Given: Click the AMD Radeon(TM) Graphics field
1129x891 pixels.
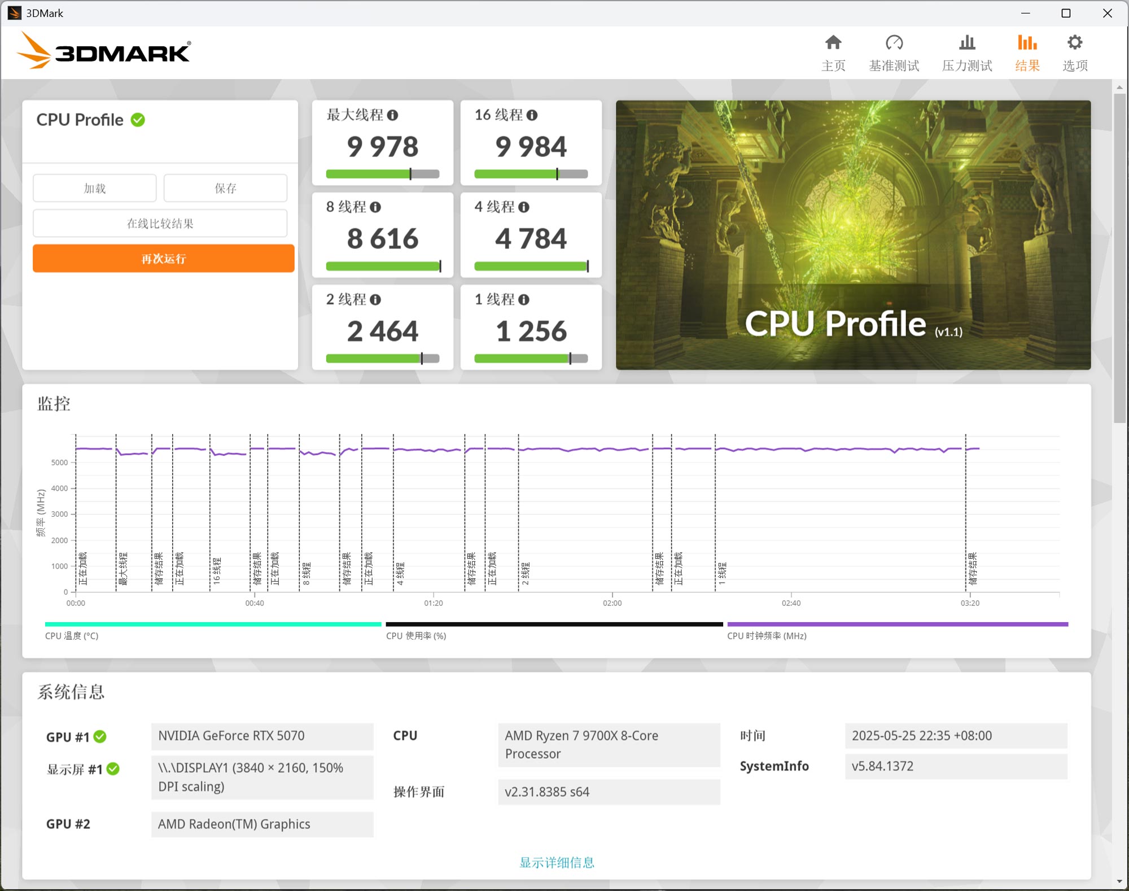Looking at the screenshot, I should point(262,824).
